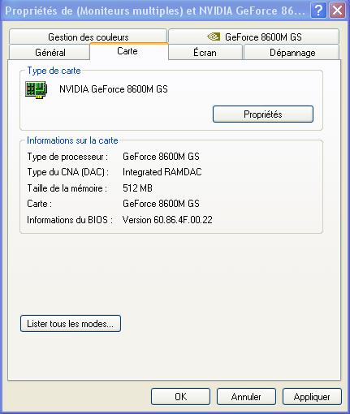Screen dimensions: 350x414
Task: Click GeForce 8600M GS value beside Carte
Action: (x=161, y=204)
